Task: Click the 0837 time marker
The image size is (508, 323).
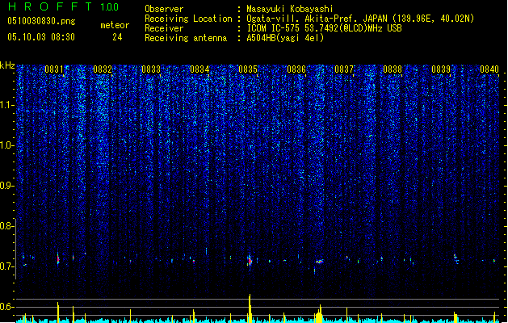Action: tap(344, 69)
